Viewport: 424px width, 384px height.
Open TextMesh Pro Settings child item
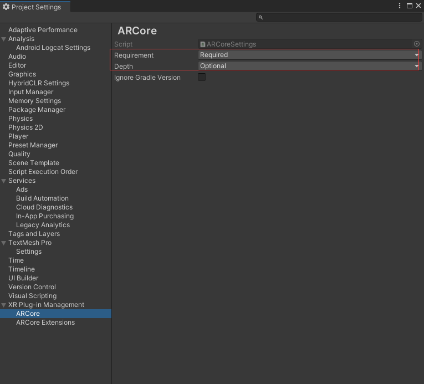point(29,252)
